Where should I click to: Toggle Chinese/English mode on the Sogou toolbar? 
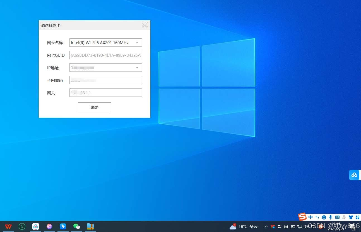point(311,217)
